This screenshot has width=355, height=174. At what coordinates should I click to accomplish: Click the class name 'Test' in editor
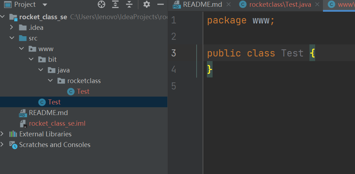292,53
